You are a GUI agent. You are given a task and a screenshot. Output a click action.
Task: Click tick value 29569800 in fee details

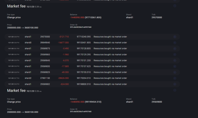[x=157, y=102]
